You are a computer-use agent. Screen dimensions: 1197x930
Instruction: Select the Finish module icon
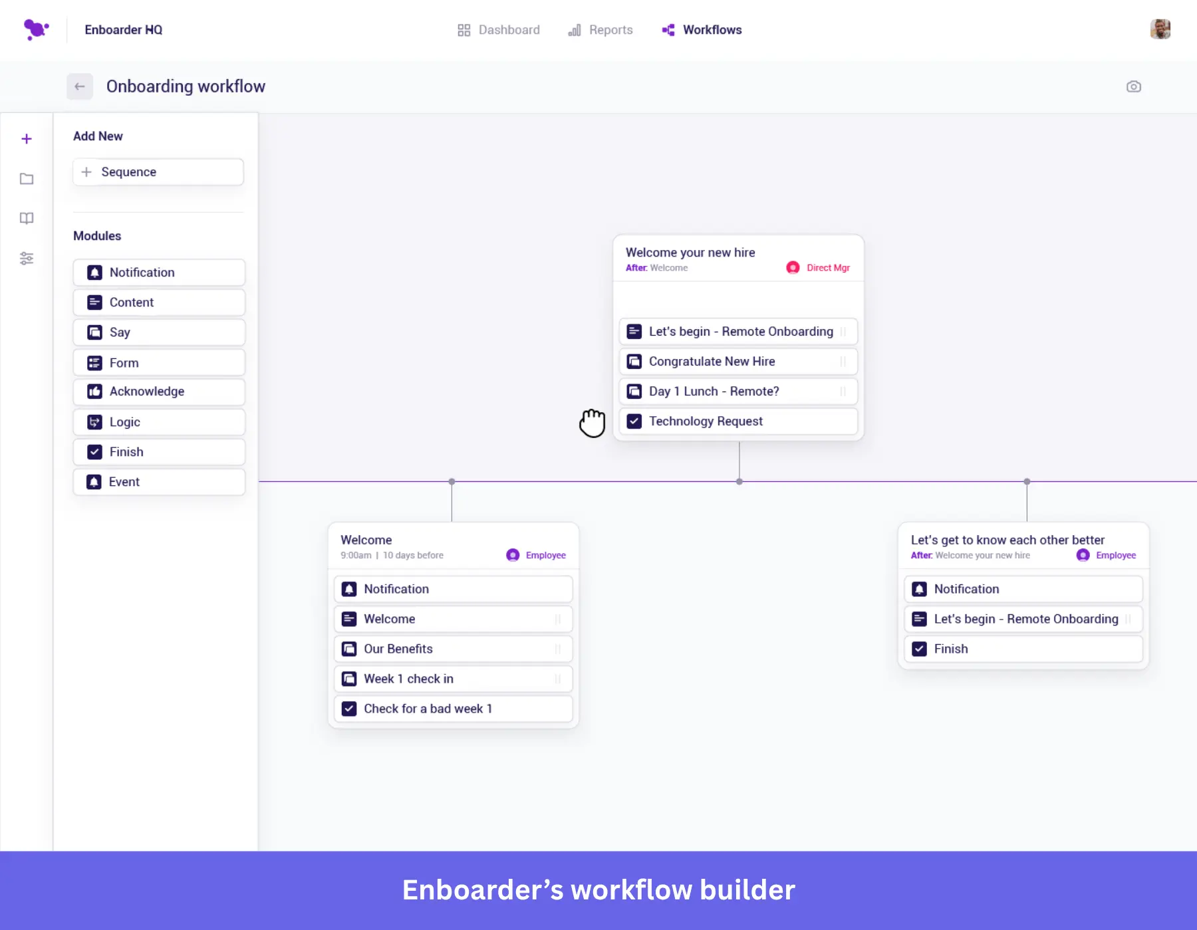pyautogui.click(x=95, y=452)
